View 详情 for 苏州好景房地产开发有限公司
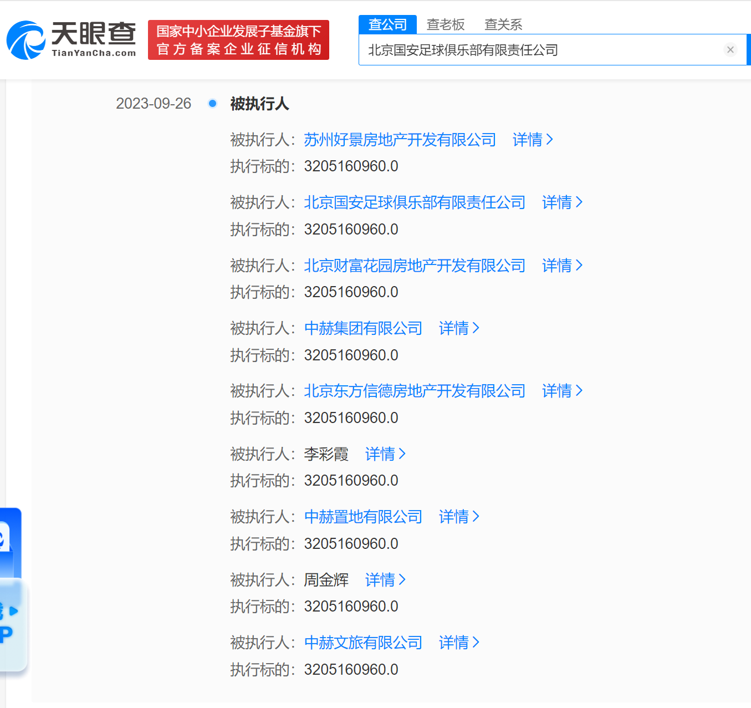751x708 pixels. (533, 140)
